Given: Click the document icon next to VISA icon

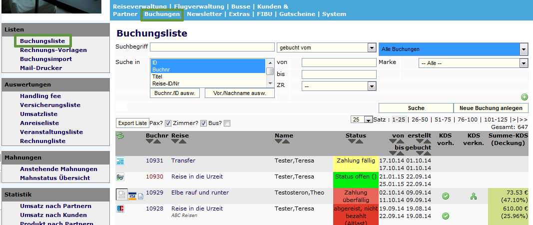Looking at the screenshot, I should click(x=141, y=196).
